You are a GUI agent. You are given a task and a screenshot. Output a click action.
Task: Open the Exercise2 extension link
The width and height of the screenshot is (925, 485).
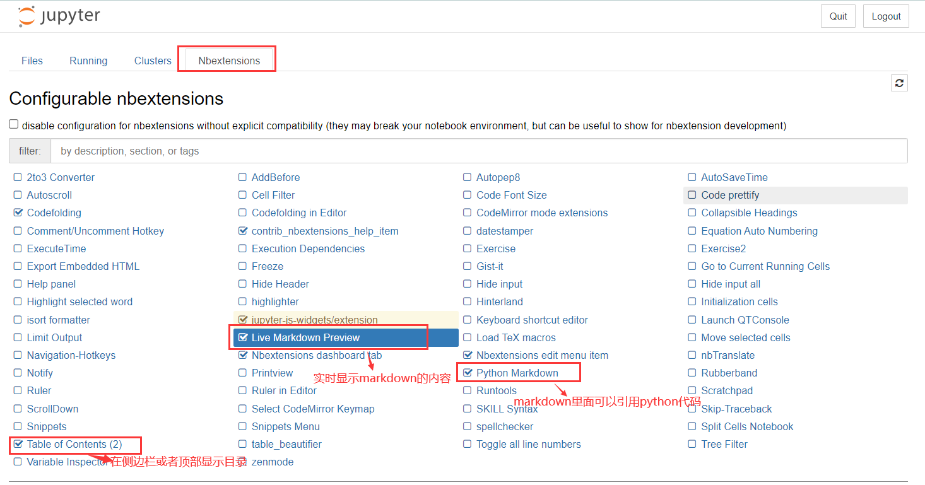(724, 249)
